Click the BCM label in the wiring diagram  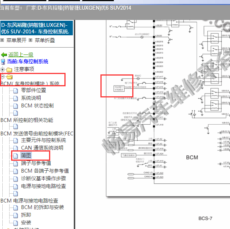click(x=192, y=157)
